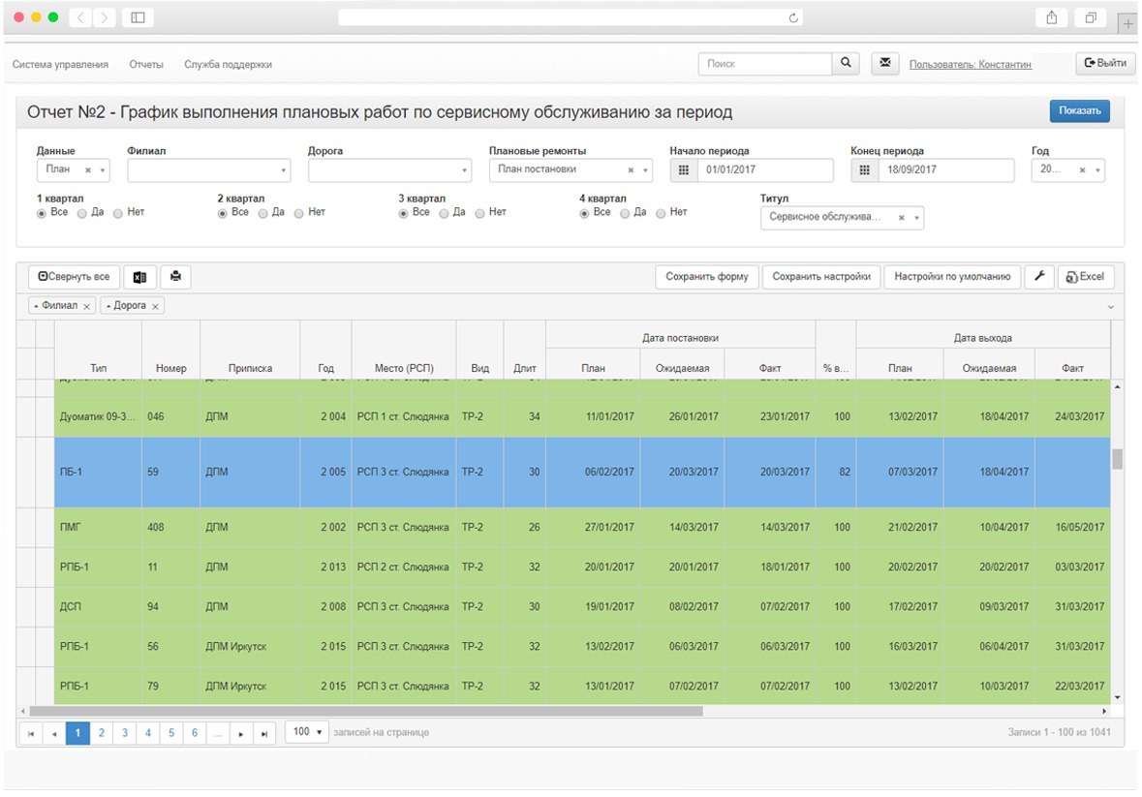1142x797 pixels.
Task: Click the table's horizontal scrollbar
Action: pos(365,711)
